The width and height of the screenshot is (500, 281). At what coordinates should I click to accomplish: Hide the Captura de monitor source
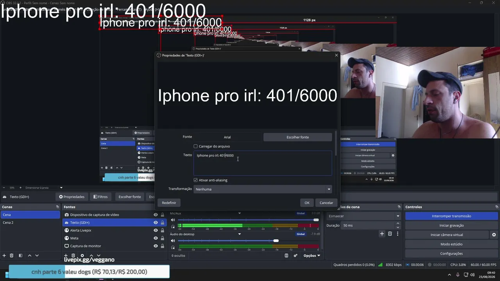[155, 246]
